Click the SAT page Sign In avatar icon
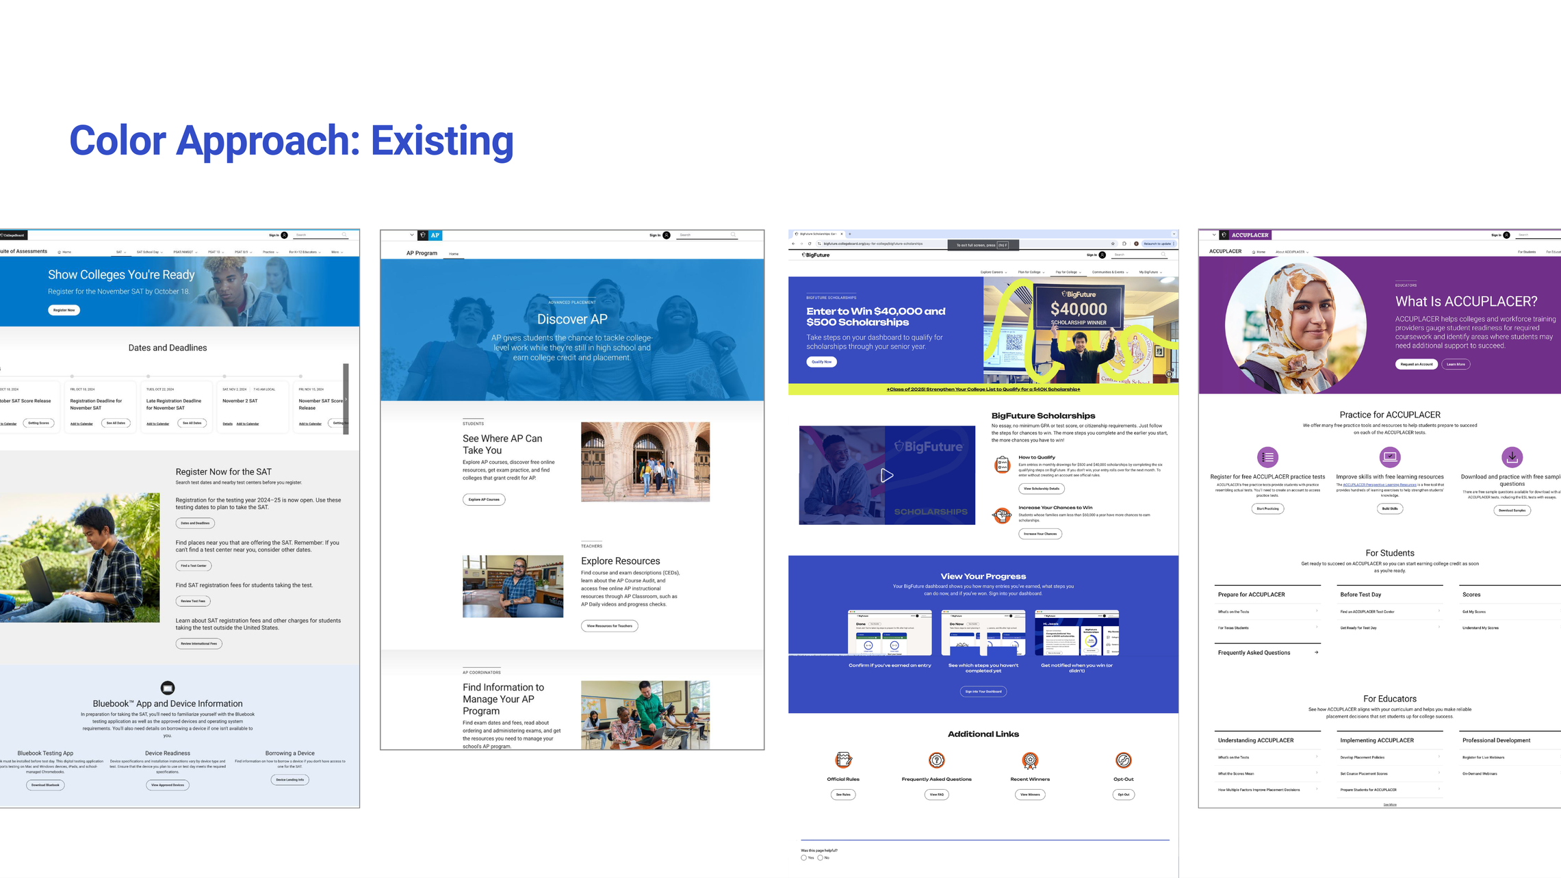The image size is (1561, 878). 285,235
